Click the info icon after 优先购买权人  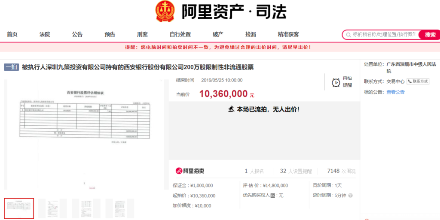click(272, 196)
